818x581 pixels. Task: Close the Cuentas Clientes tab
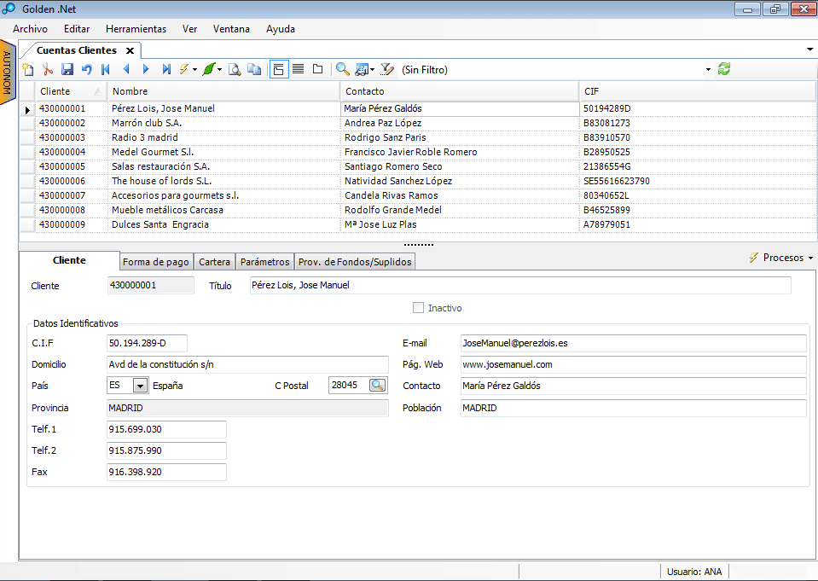click(130, 51)
